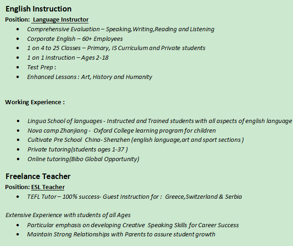
Task: Click the underlined "Language Instructor" text
Action: pyautogui.click(x=61, y=20)
